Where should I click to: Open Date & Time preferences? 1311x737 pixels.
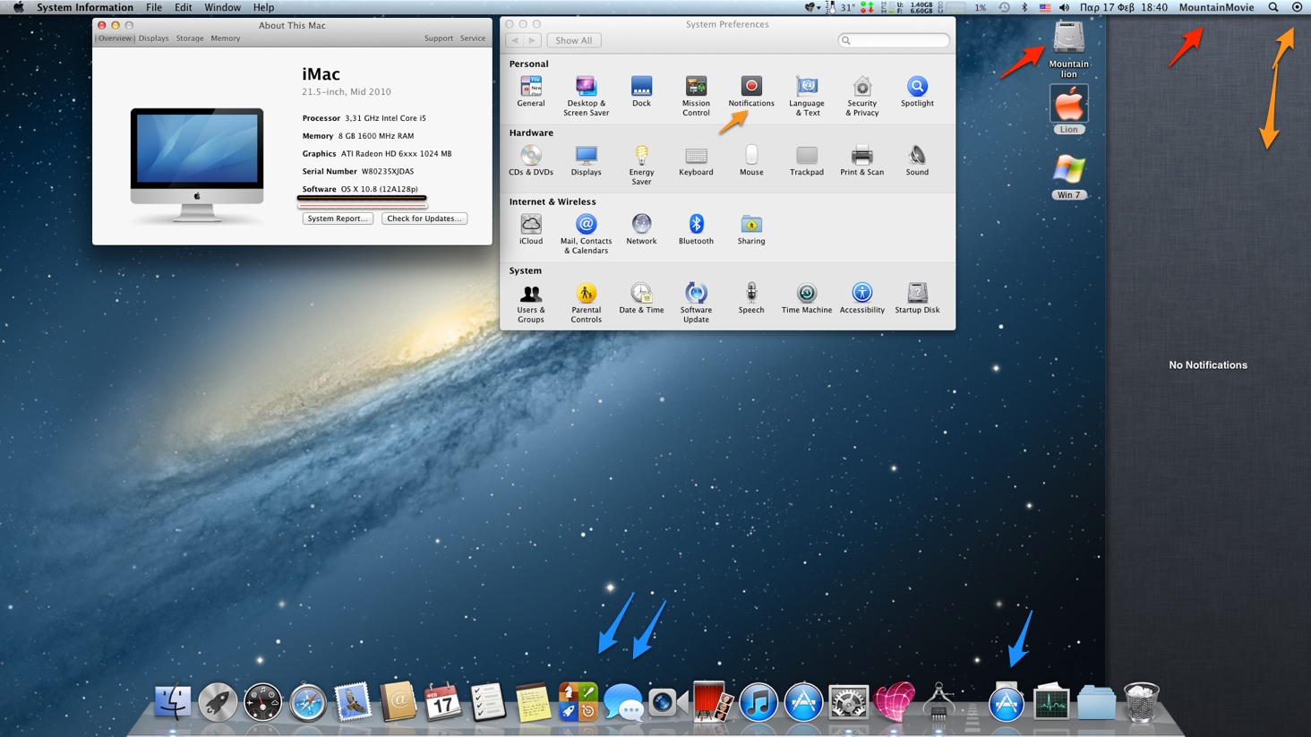coord(641,298)
